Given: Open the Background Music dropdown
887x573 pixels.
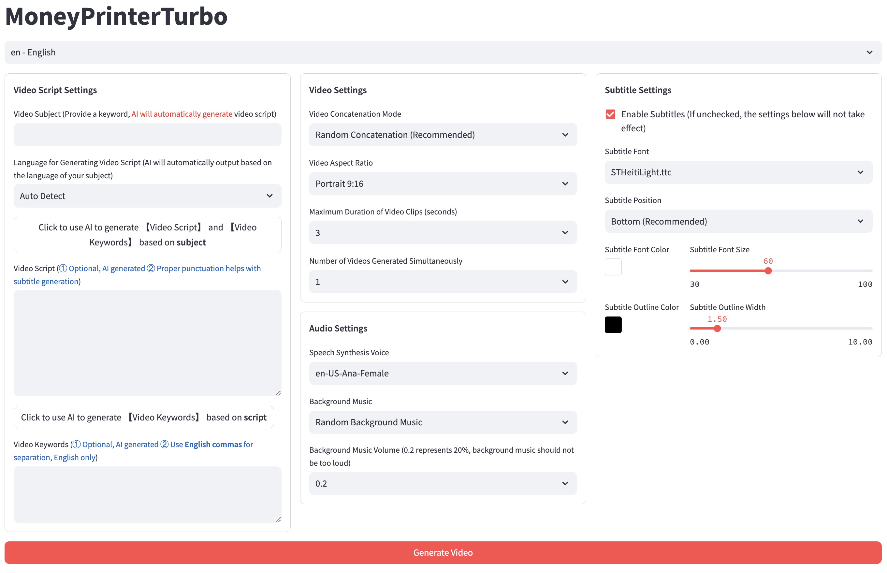Looking at the screenshot, I should click(x=443, y=422).
